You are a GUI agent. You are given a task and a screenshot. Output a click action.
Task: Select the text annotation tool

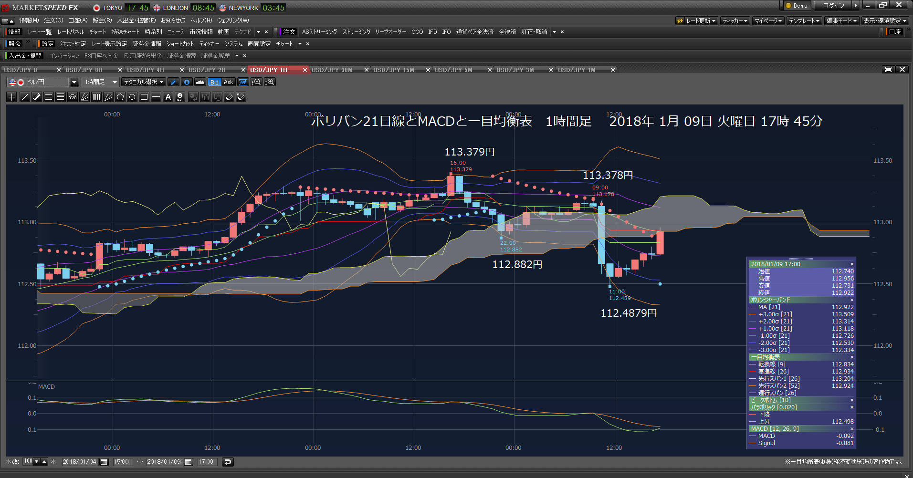[168, 97]
